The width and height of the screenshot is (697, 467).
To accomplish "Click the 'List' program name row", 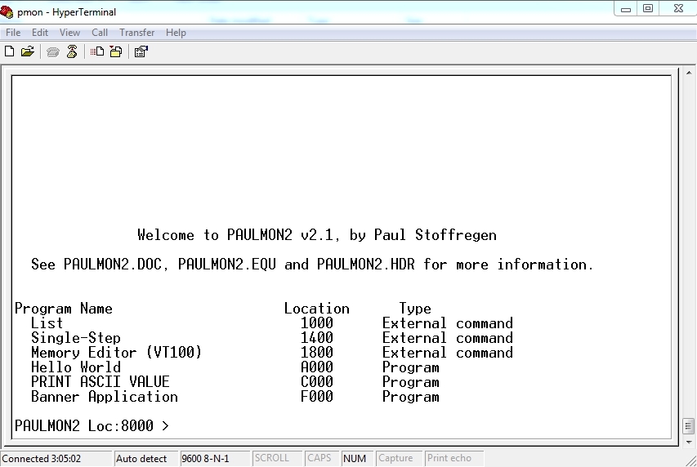I will tap(47, 323).
